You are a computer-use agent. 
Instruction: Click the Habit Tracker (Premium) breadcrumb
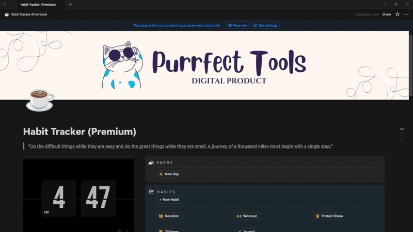coord(26,14)
